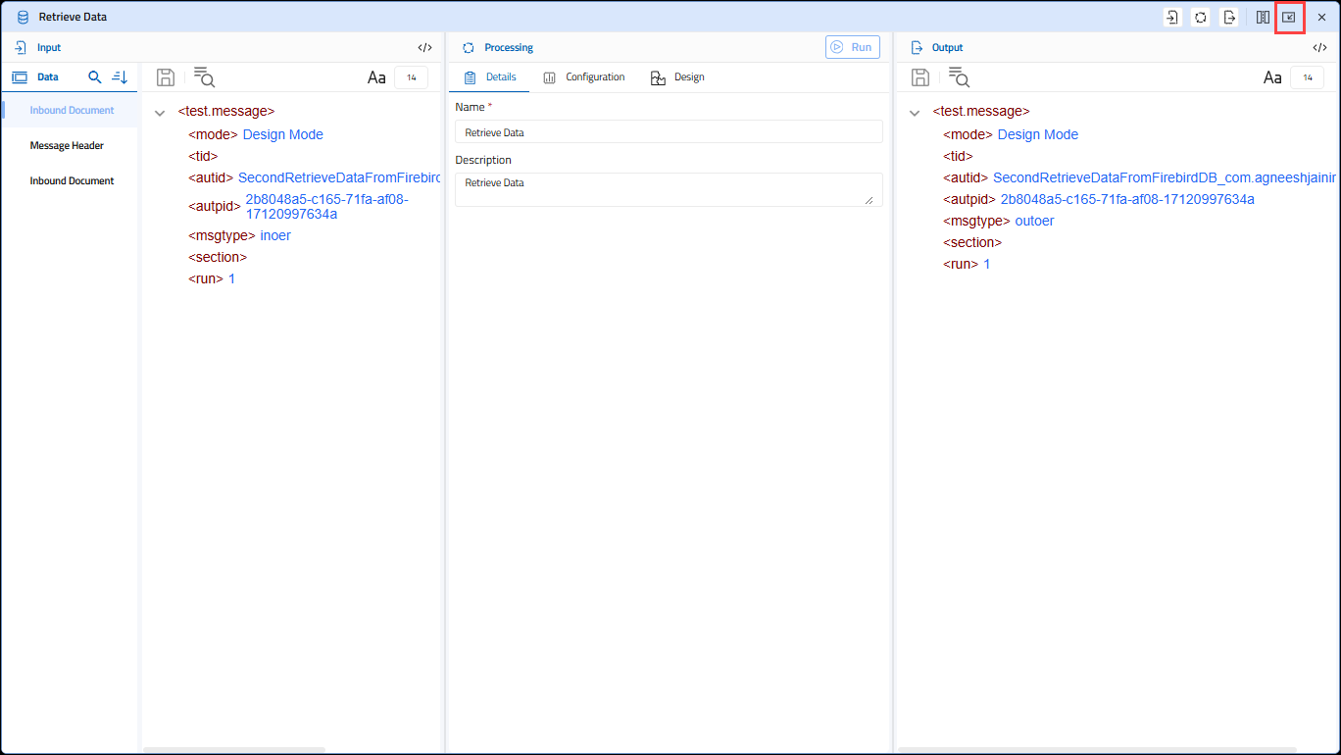Click the highlighted minimize-panel icon in title bar
The image size is (1341, 755).
tap(1289, 17)
